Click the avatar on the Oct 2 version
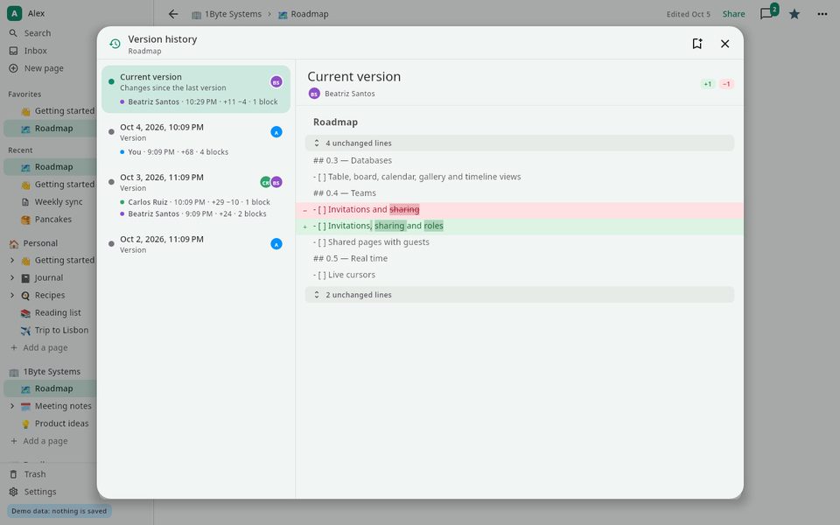 [x=276, y=244]
